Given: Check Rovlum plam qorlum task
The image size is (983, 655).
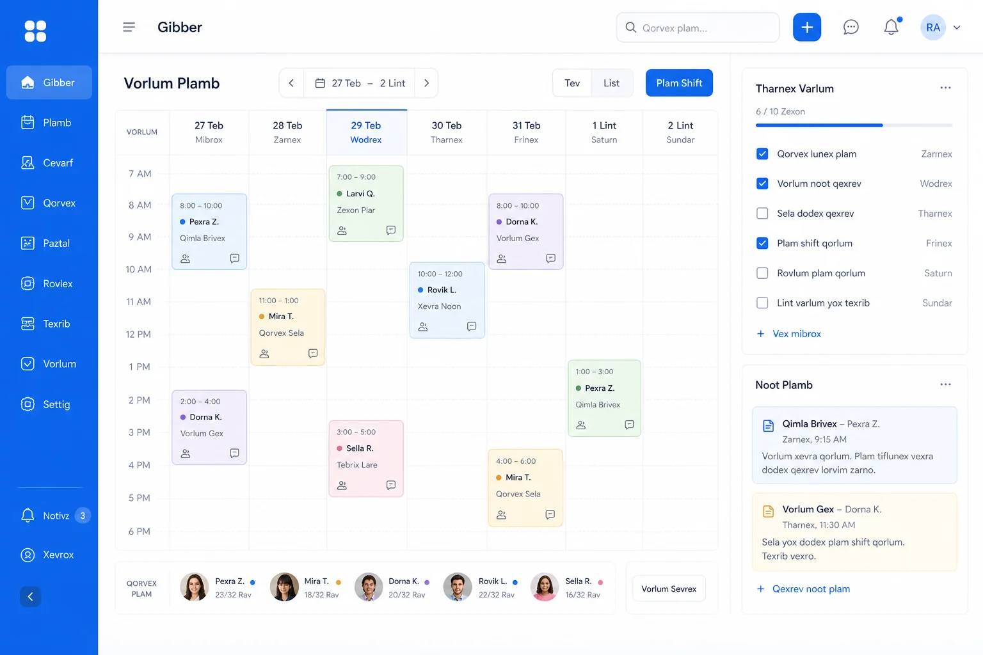Looking at the screenshot, I should tap(762, 273).
